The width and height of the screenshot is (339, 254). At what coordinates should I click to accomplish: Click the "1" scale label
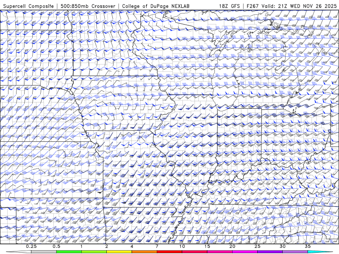click(81, 246)
